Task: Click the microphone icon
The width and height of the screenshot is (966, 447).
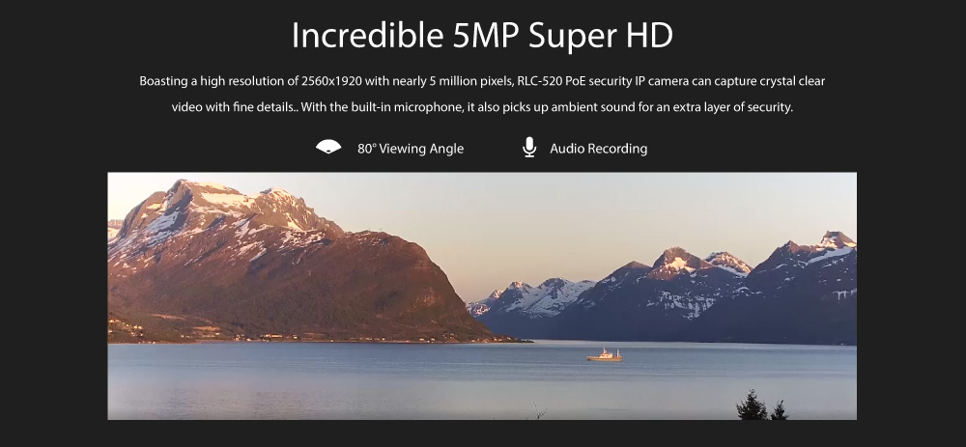Action: [x=529, y=147]
